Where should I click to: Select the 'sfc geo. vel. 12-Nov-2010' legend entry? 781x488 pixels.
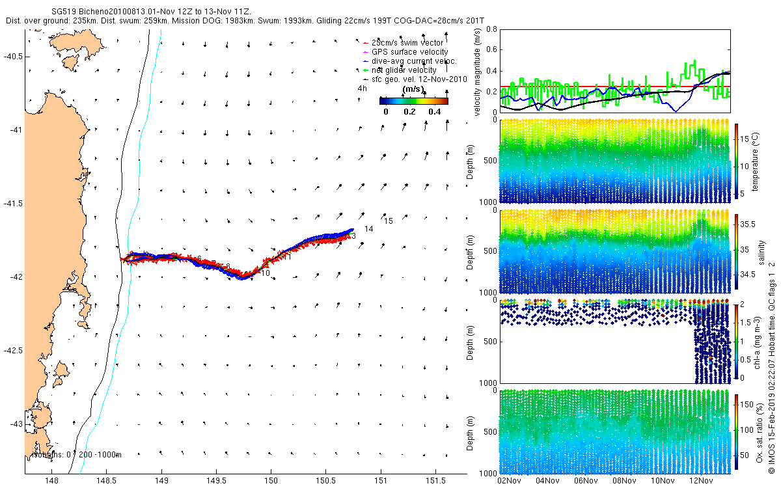pos(415,79)
